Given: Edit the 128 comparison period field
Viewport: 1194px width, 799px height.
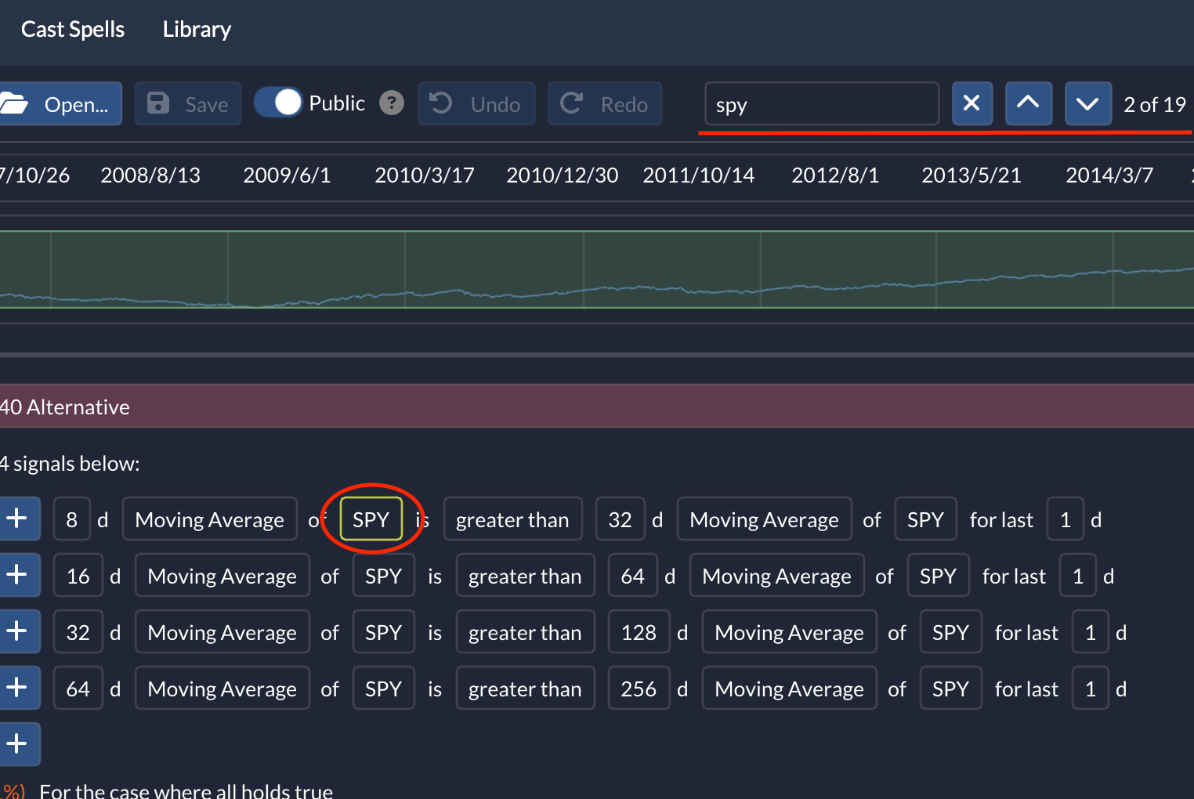Looking at the screenshot, I should [639, 631].
